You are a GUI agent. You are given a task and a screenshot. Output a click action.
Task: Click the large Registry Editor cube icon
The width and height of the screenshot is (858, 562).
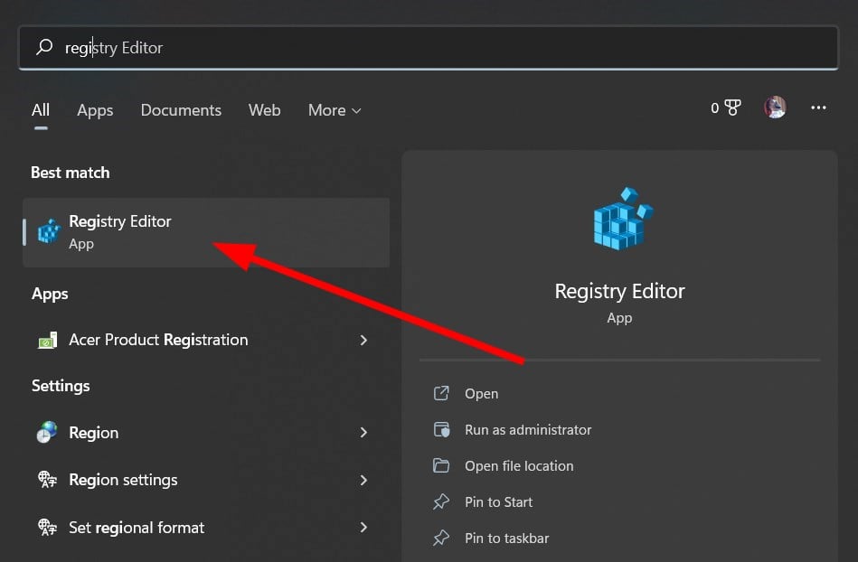(623, 219)
